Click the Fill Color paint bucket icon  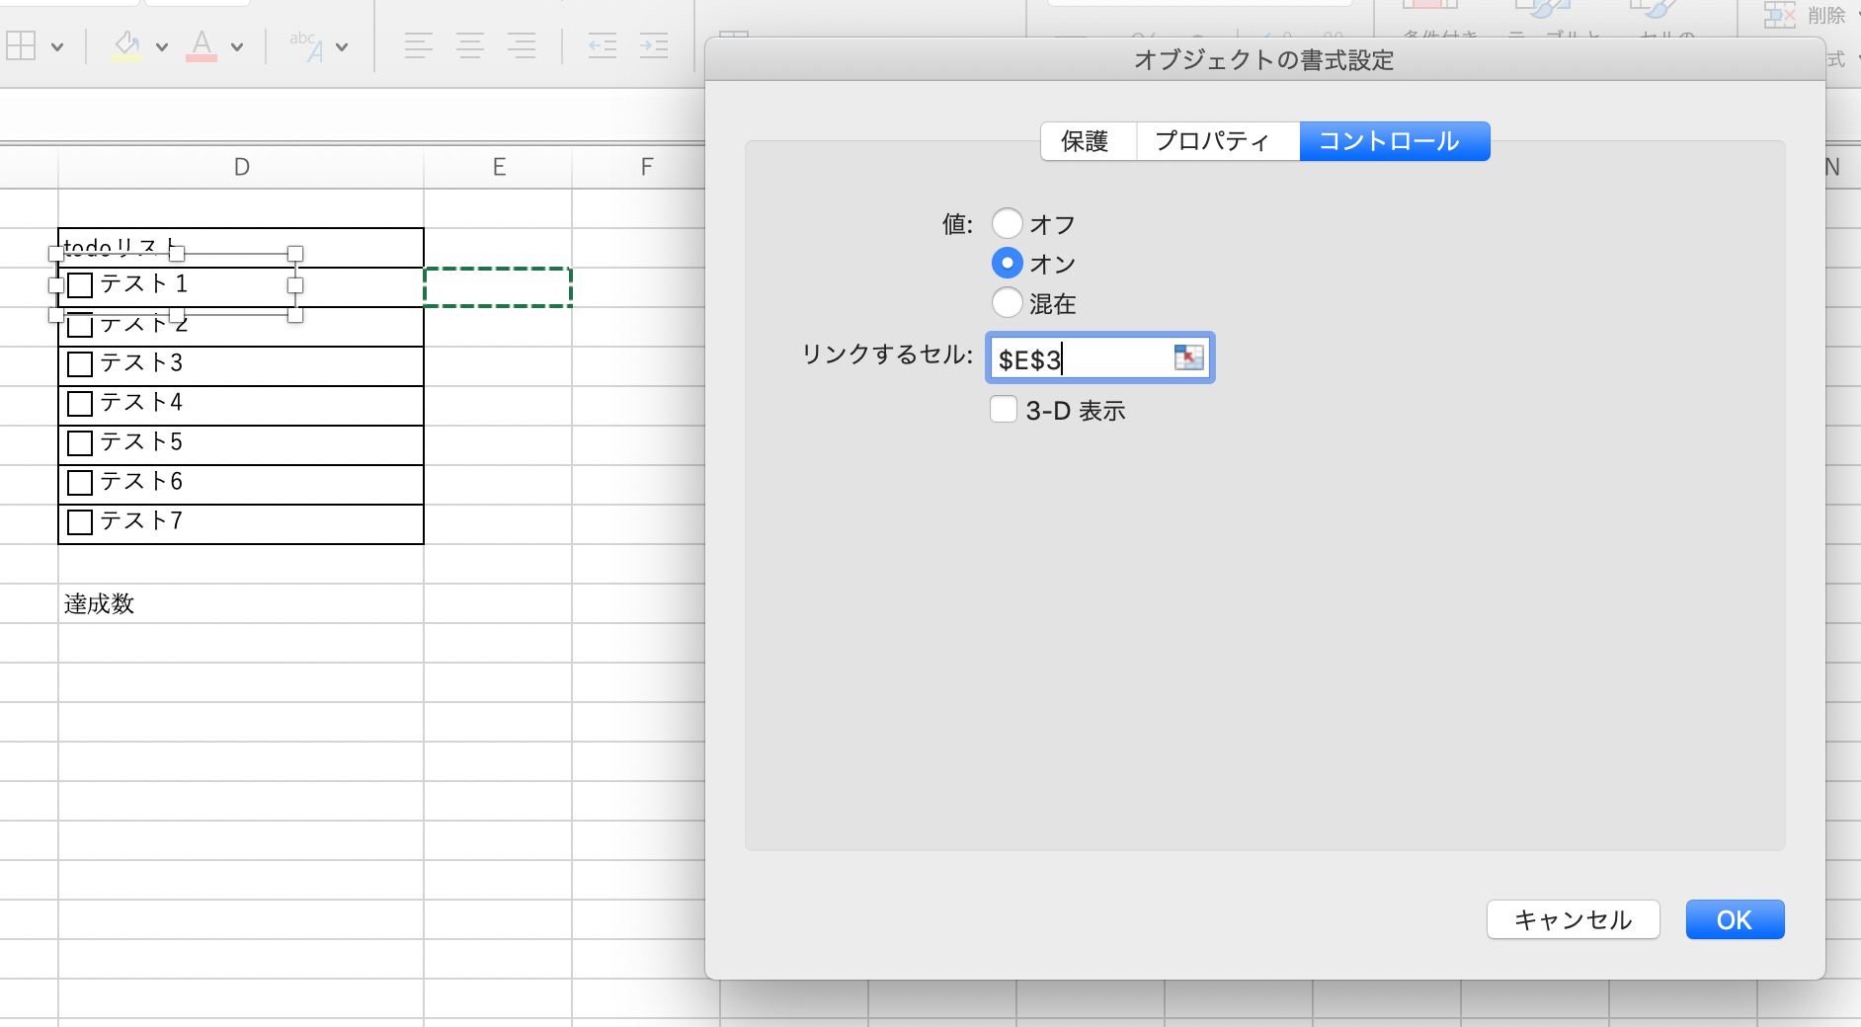click(x=125, y=45)
